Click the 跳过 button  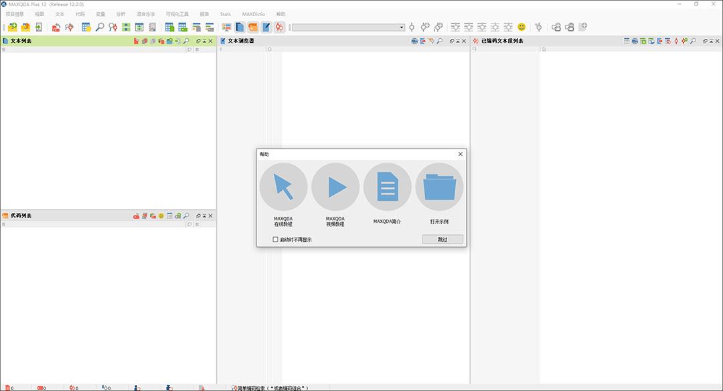pyautogui.click(x=443, y=239)
